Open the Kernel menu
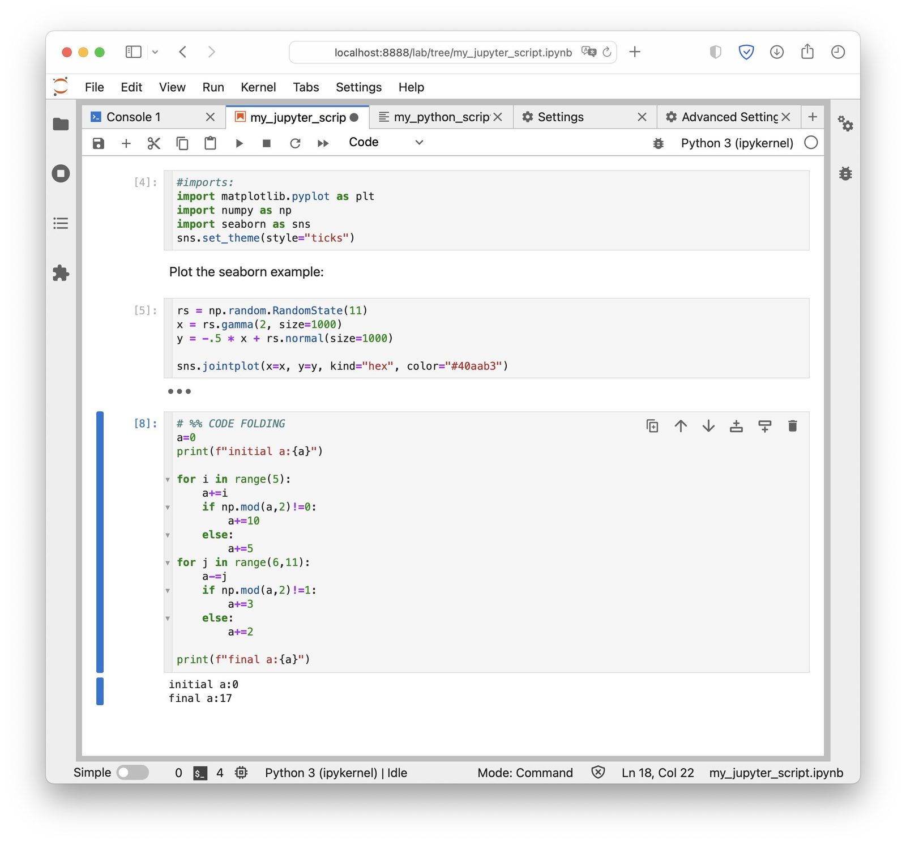 tap(258, 87)
